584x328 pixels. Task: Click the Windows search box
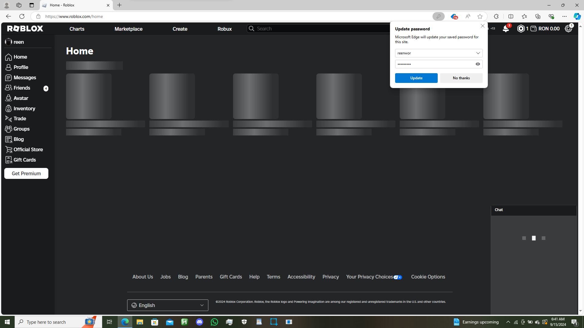pos(58,322)
